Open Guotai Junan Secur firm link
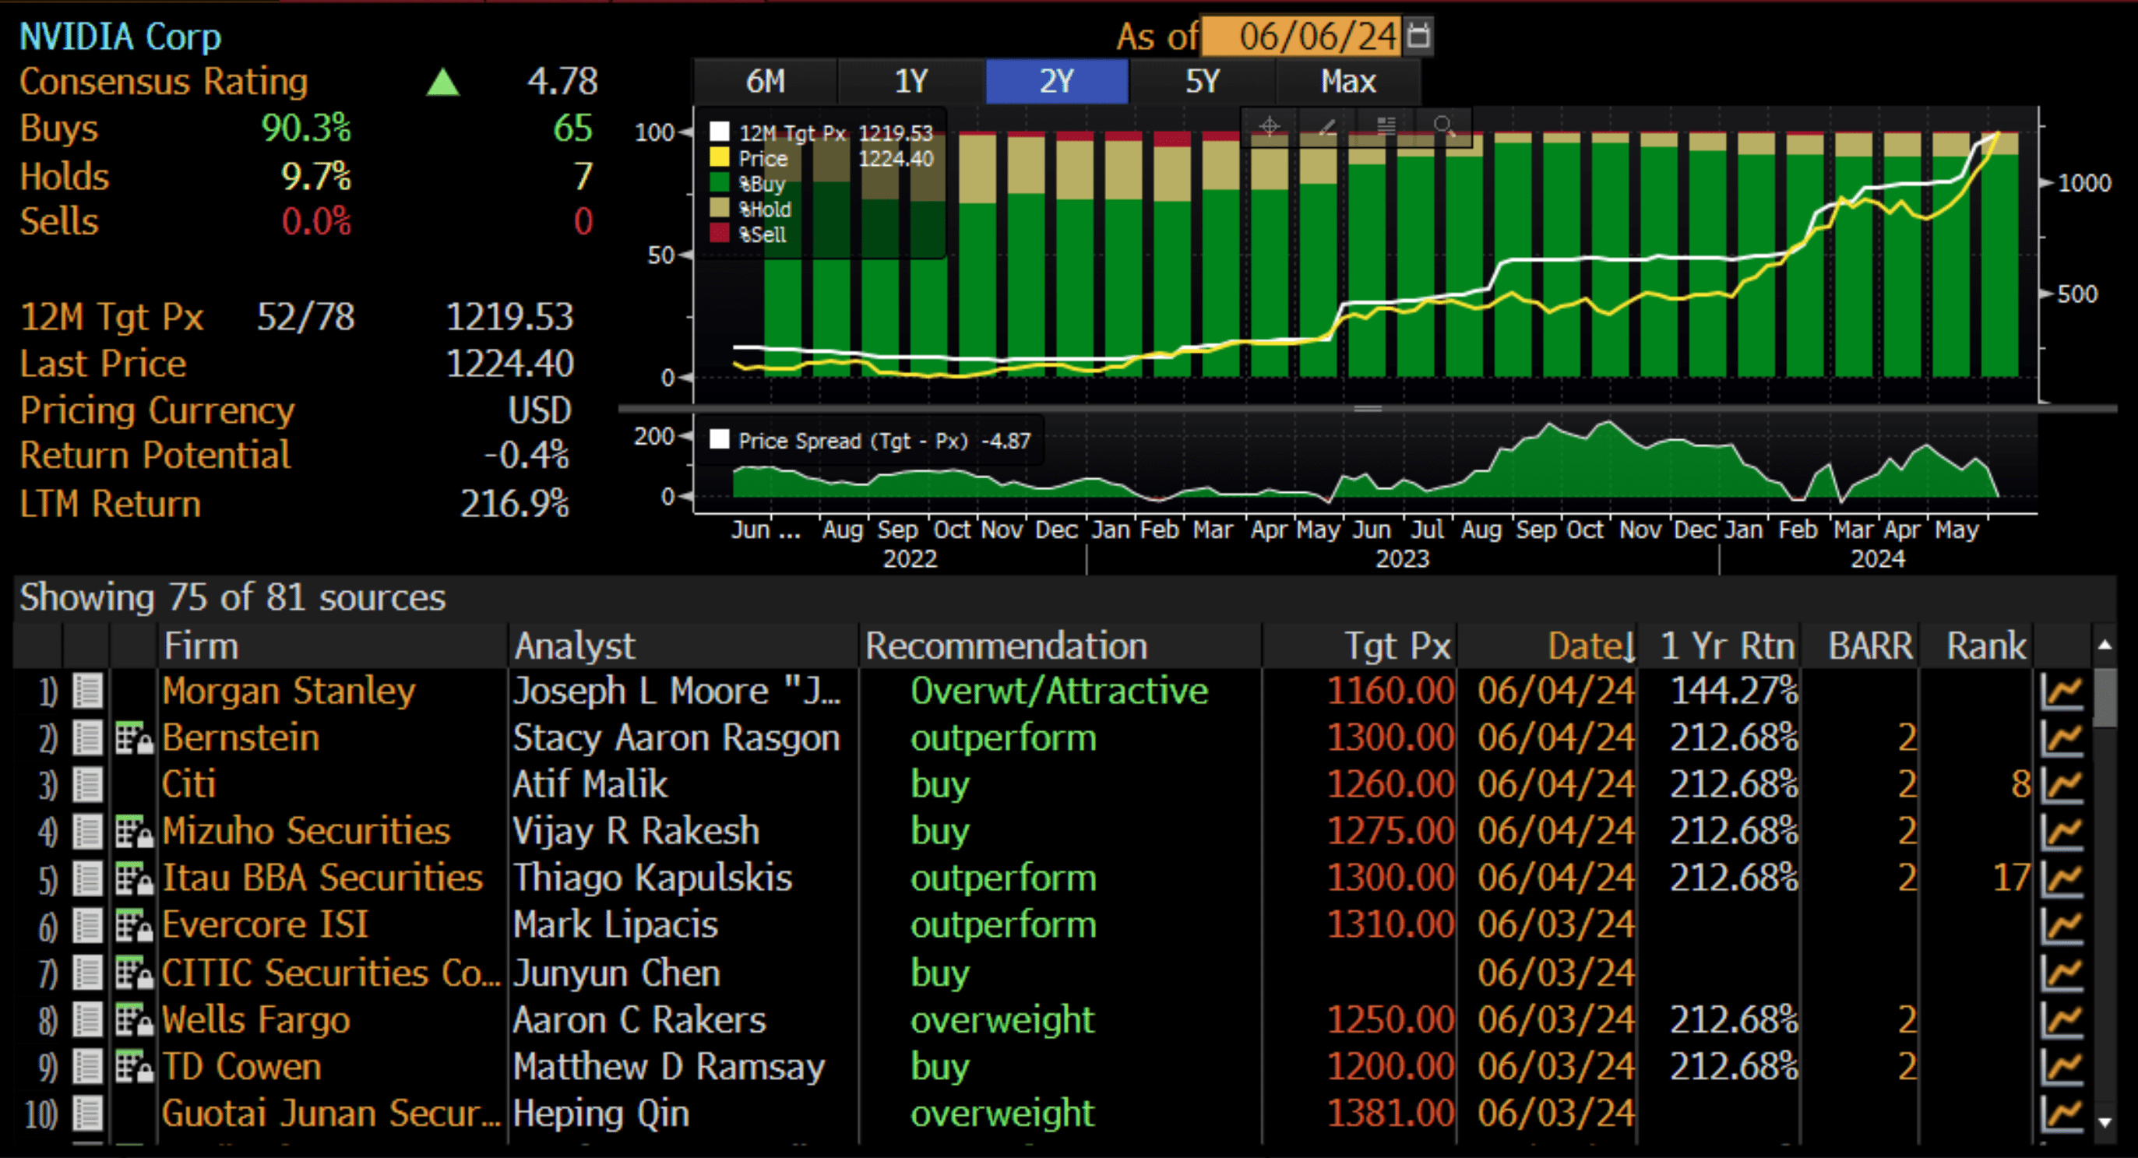This screenshot has width=2138, height=1158. coord(331,1113)
